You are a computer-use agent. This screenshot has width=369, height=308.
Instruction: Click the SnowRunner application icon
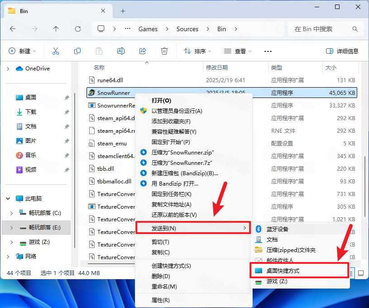91,93
